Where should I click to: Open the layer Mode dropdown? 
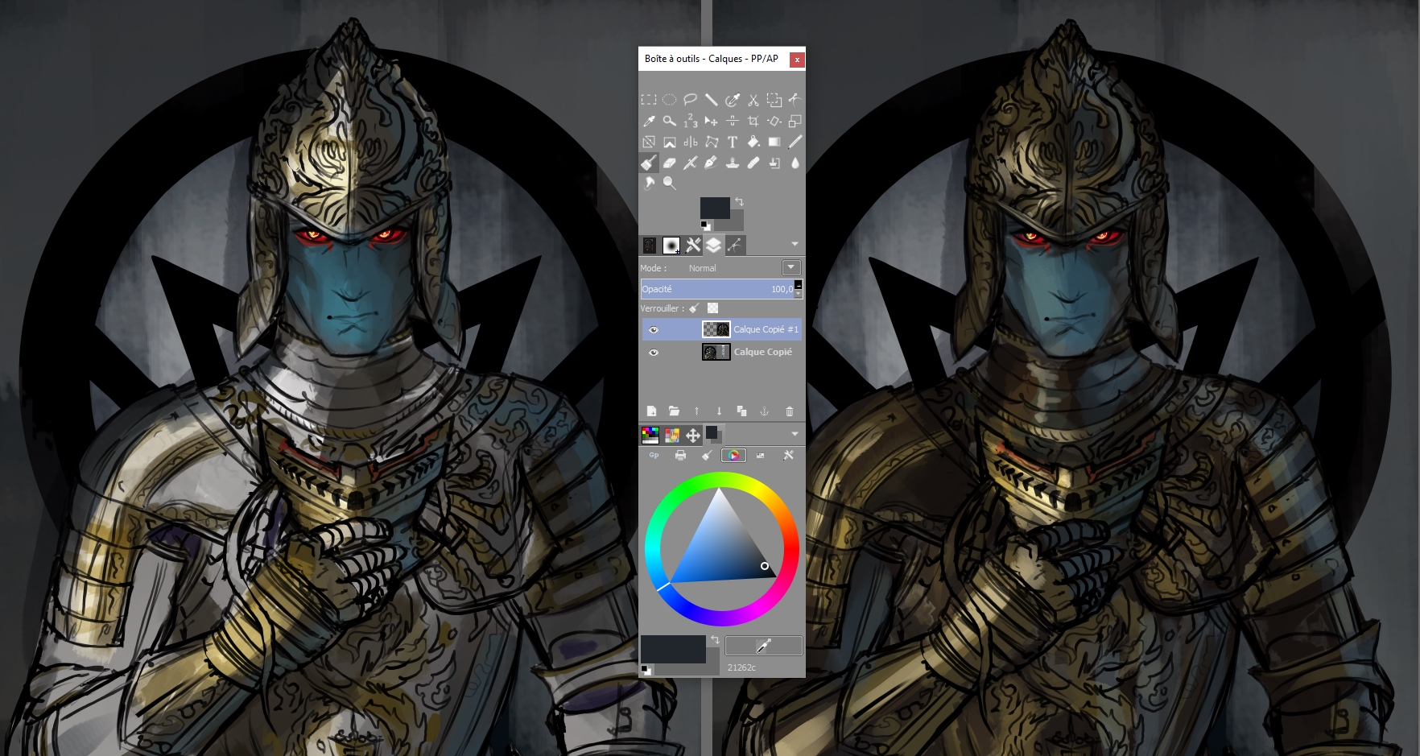coord(791,267)
